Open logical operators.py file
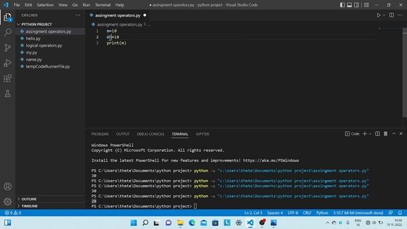Viewport: 407px width, 229px height. pyautogui.click(x=44, y=45)
